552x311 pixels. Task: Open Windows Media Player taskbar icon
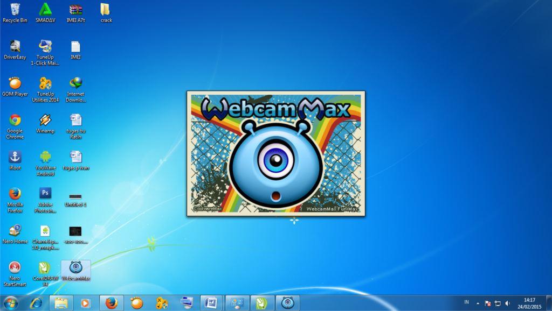pos(86,303)
